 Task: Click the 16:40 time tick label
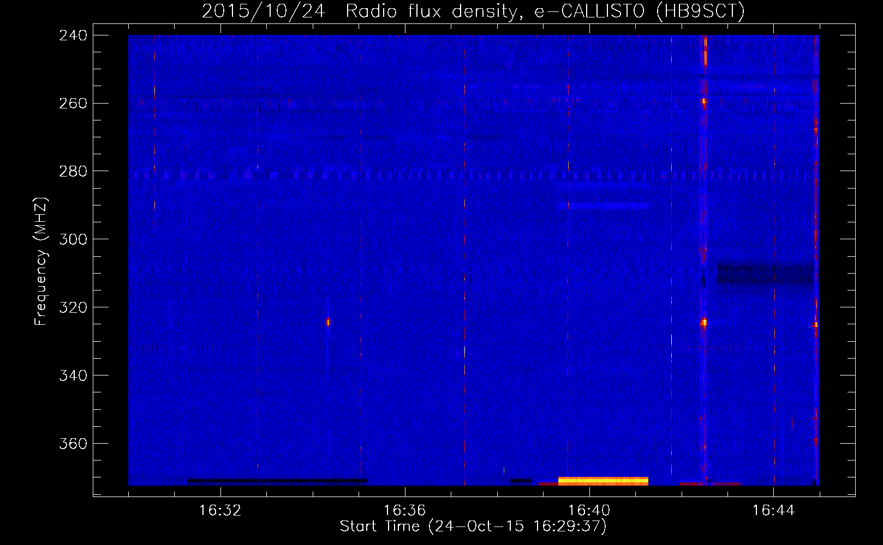click(589, 511)
